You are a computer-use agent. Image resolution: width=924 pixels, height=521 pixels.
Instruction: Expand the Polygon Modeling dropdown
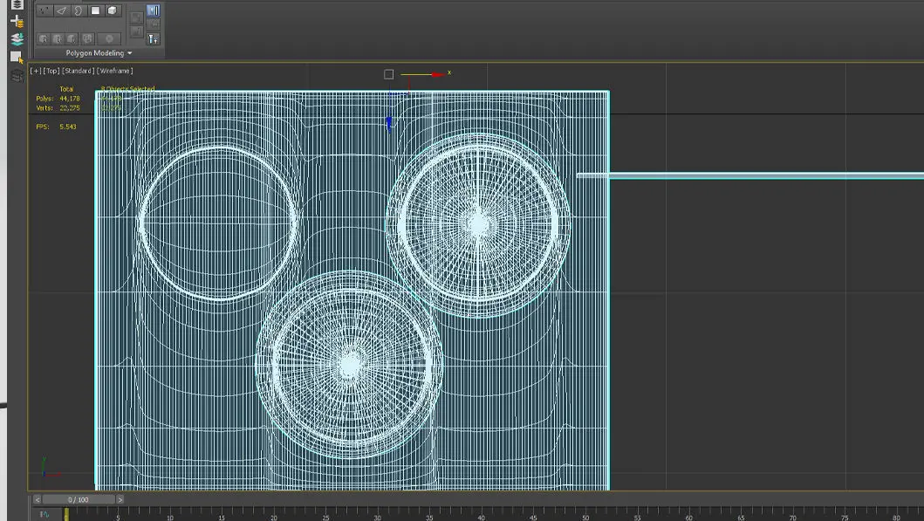point(99,53)
